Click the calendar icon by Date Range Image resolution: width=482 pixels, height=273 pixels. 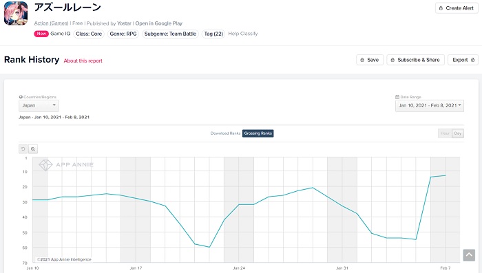click(397, 97)
